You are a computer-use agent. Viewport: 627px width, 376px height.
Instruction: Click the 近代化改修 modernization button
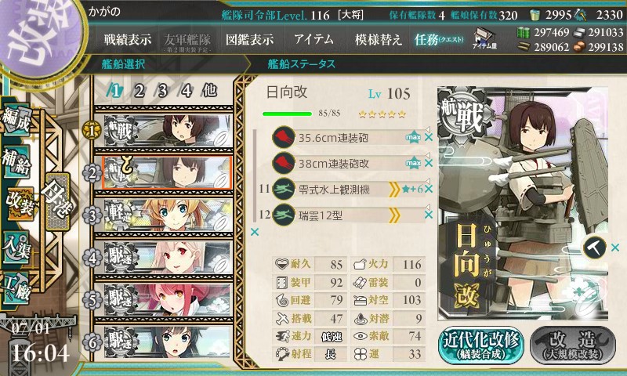click(481, 346)
